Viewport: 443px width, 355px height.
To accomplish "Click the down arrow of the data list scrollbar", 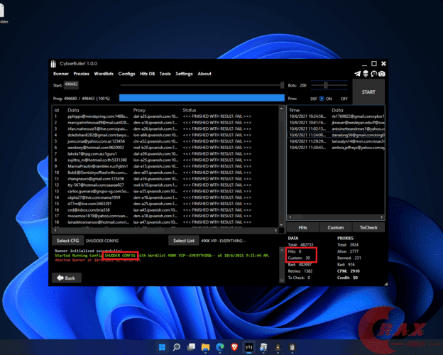I will 281,224.
